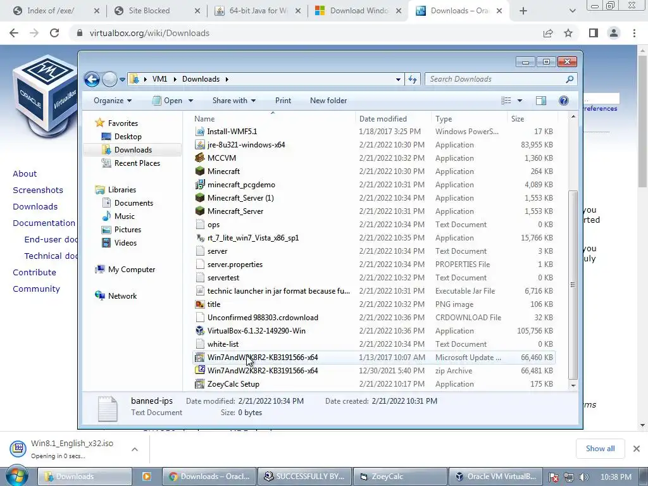Select the Install-WMF5.1 file icon
Viewport: 648px width, 486px height.
tap(200, 132)
